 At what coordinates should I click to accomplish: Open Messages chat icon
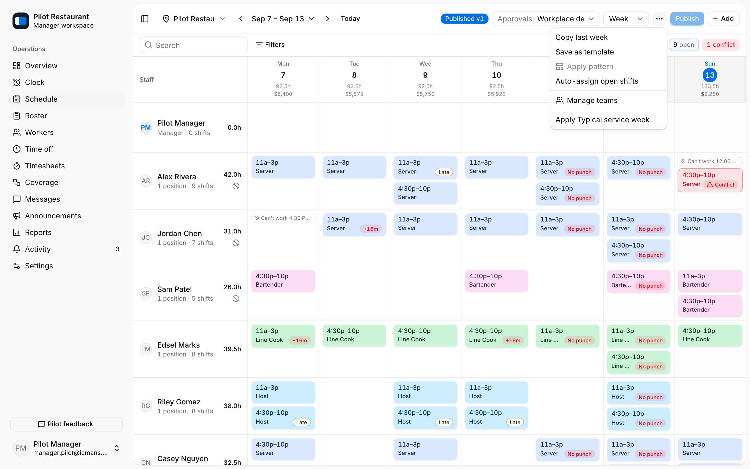tap(17, 199)
